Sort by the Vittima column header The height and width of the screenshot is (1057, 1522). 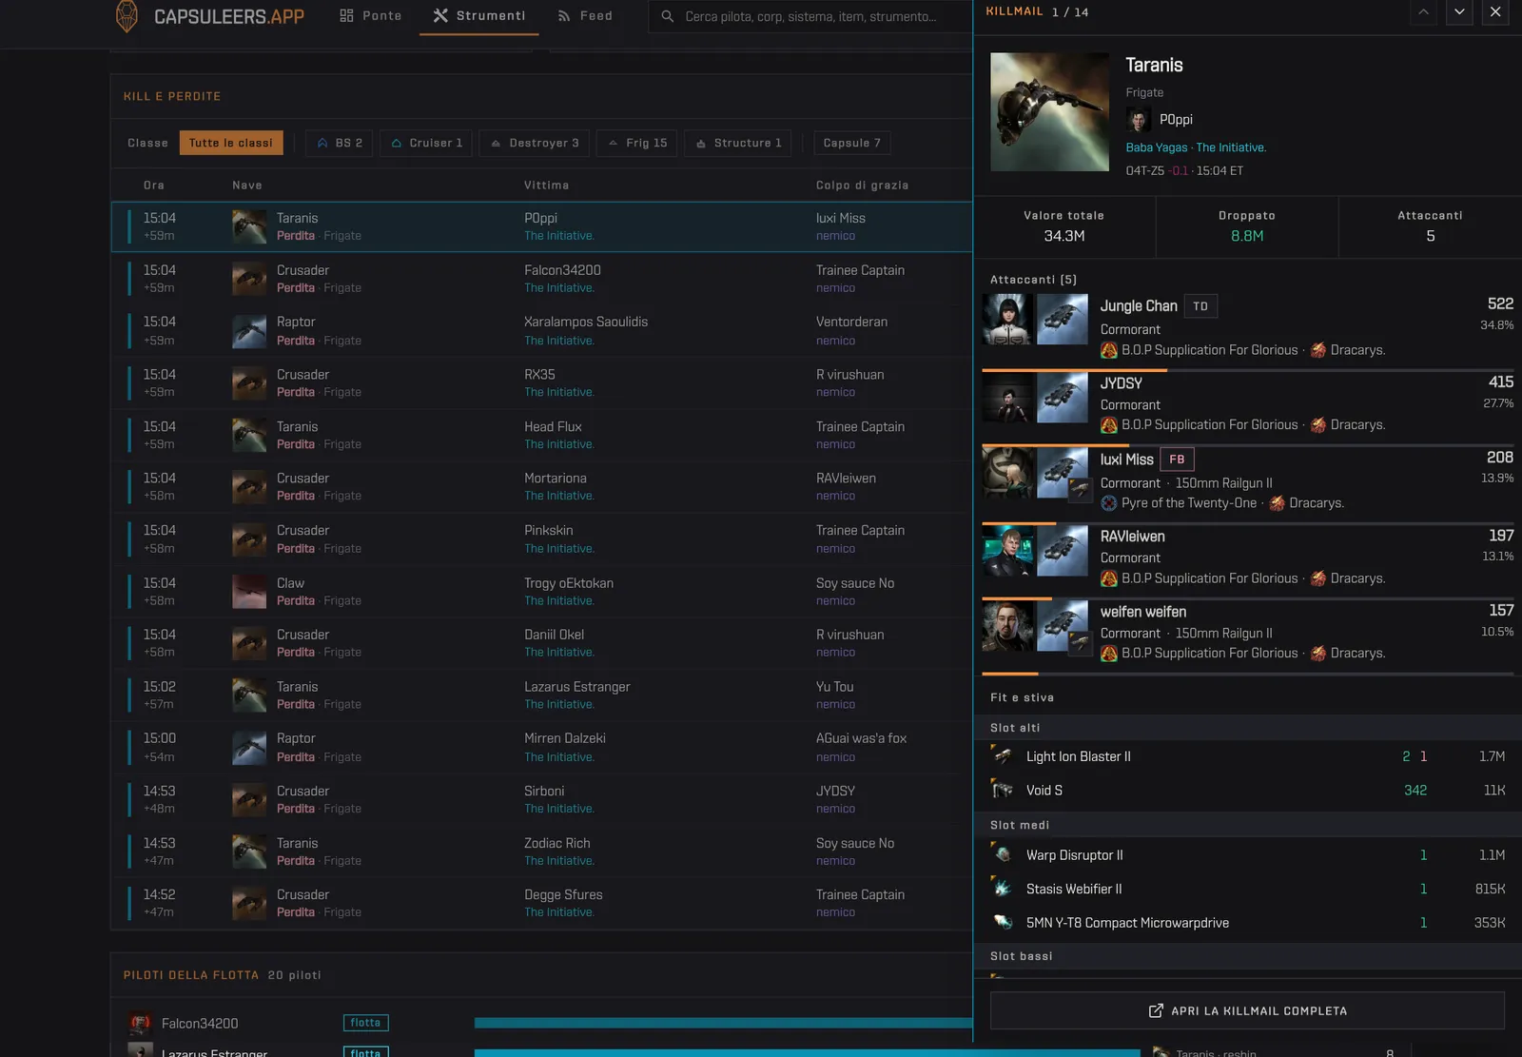click(546, 186)
